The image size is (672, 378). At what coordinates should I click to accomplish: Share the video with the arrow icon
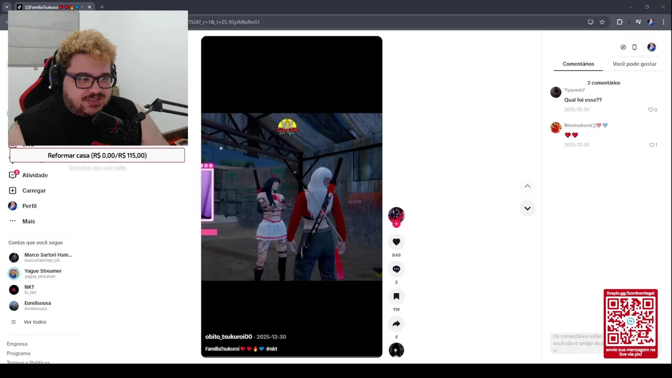tap(396, 323)
